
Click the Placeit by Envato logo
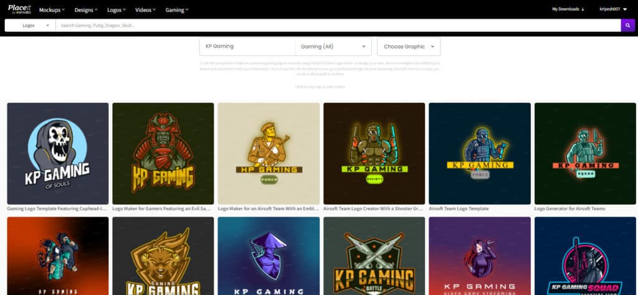coord(19,9)
